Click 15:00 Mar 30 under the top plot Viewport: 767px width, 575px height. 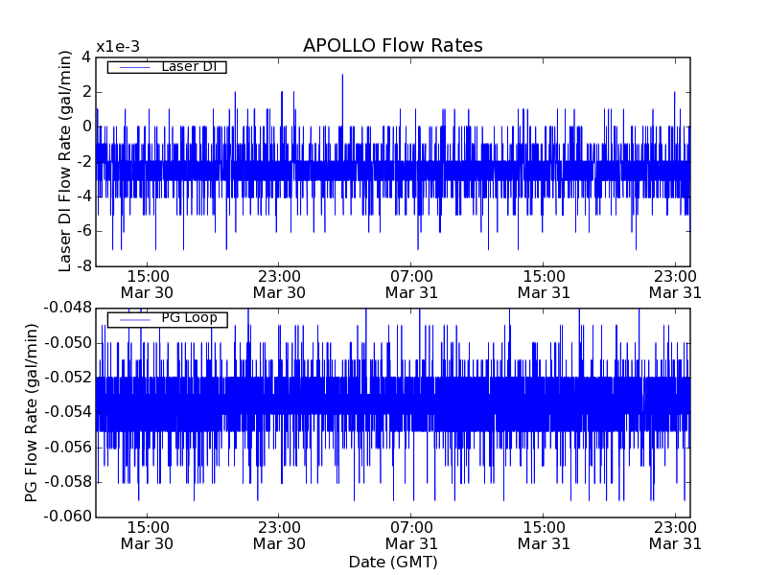coord(147,284)
